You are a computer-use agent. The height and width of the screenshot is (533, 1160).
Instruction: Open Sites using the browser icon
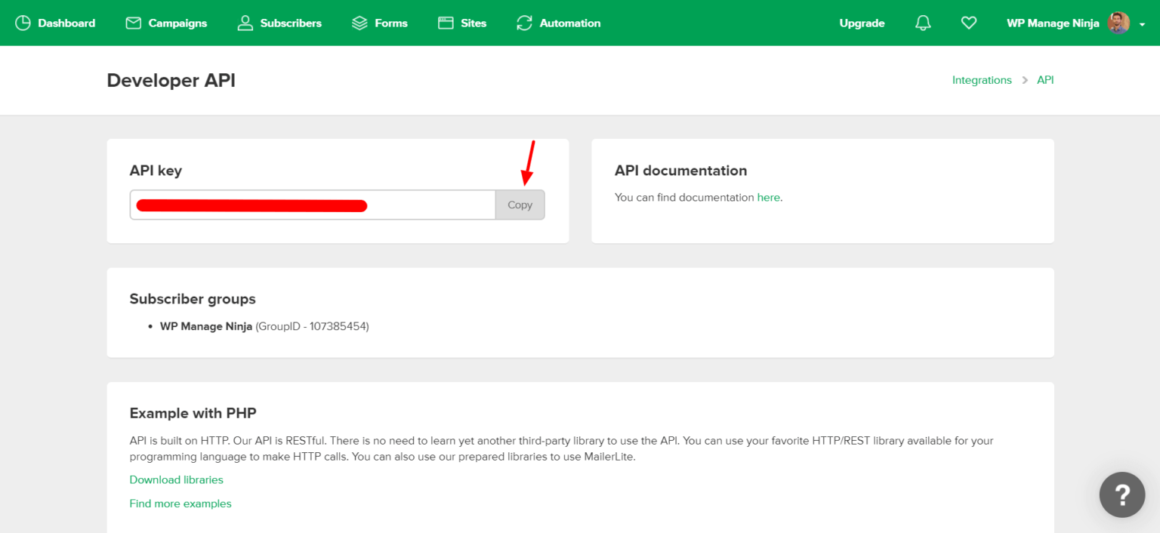(x=444, y=23)
